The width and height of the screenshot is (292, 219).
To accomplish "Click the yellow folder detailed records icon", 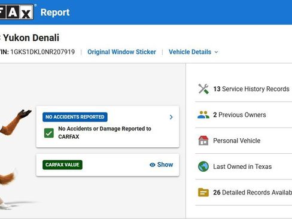I will click(203, 192).
